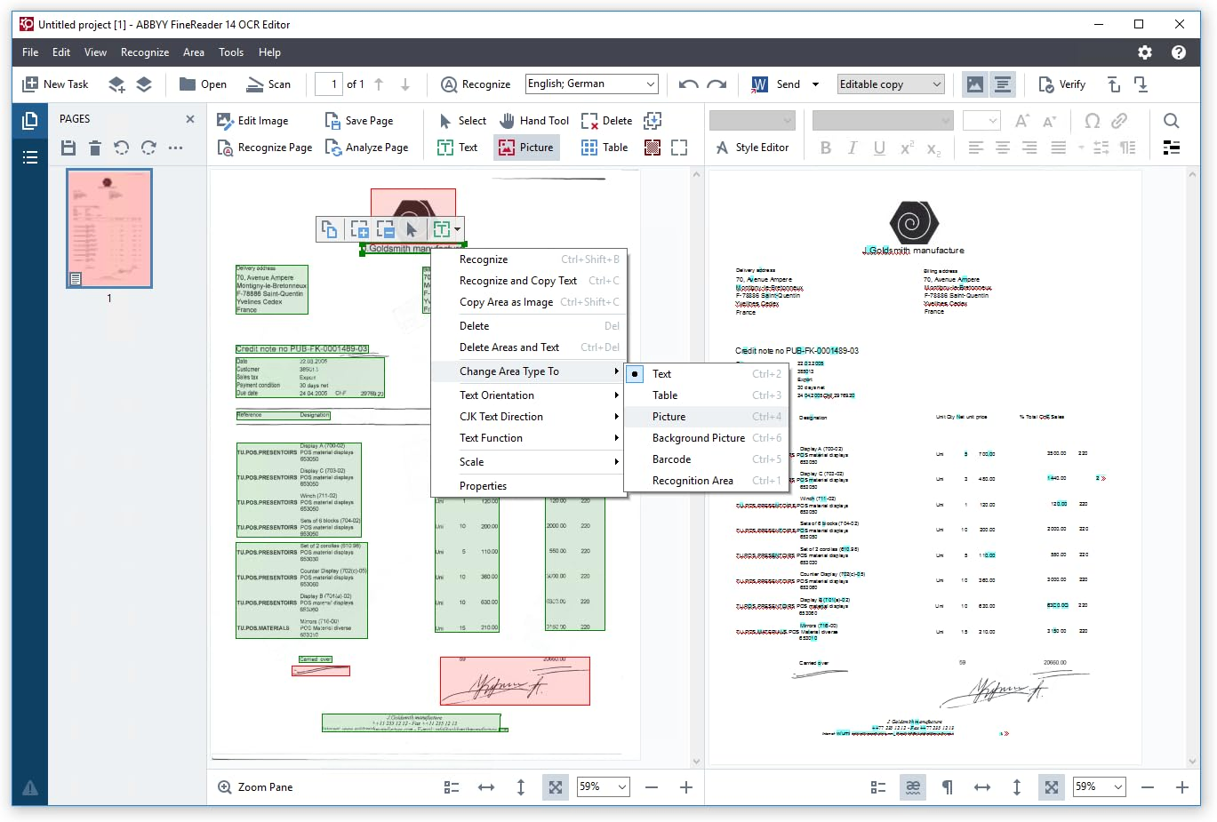Select the page 1 thumbnail

[x=110, y=228]
